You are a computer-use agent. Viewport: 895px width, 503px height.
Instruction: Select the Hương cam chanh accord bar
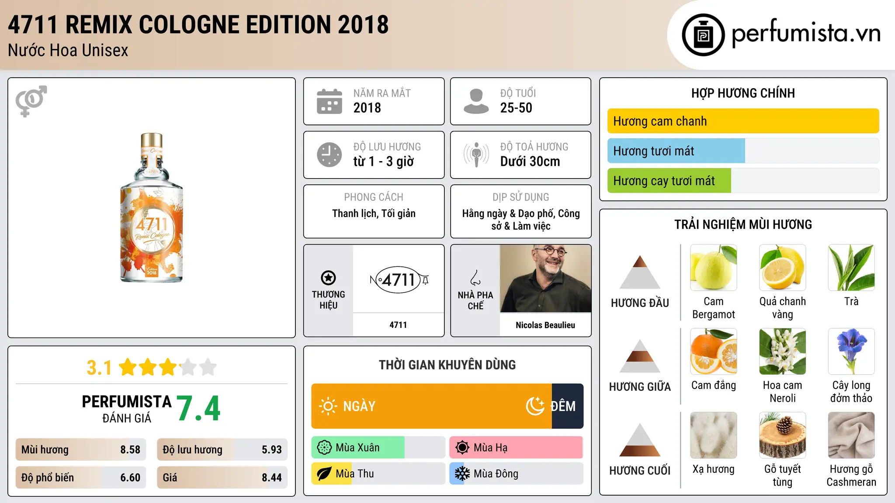tap(743, 121)
